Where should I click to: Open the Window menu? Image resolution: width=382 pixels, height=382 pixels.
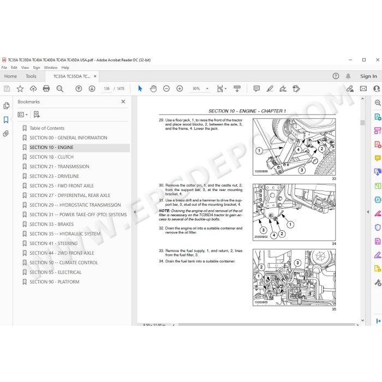point(50,68)
